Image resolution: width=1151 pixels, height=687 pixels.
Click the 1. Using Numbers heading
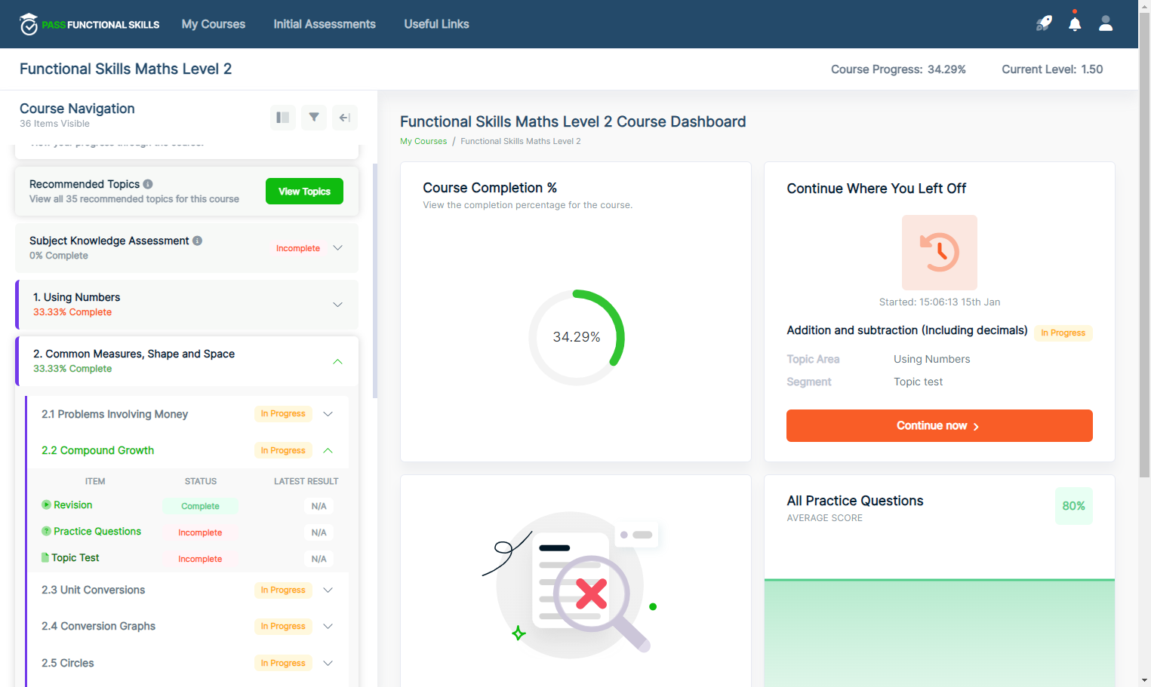pyautogui.click(x=76, y=297)
